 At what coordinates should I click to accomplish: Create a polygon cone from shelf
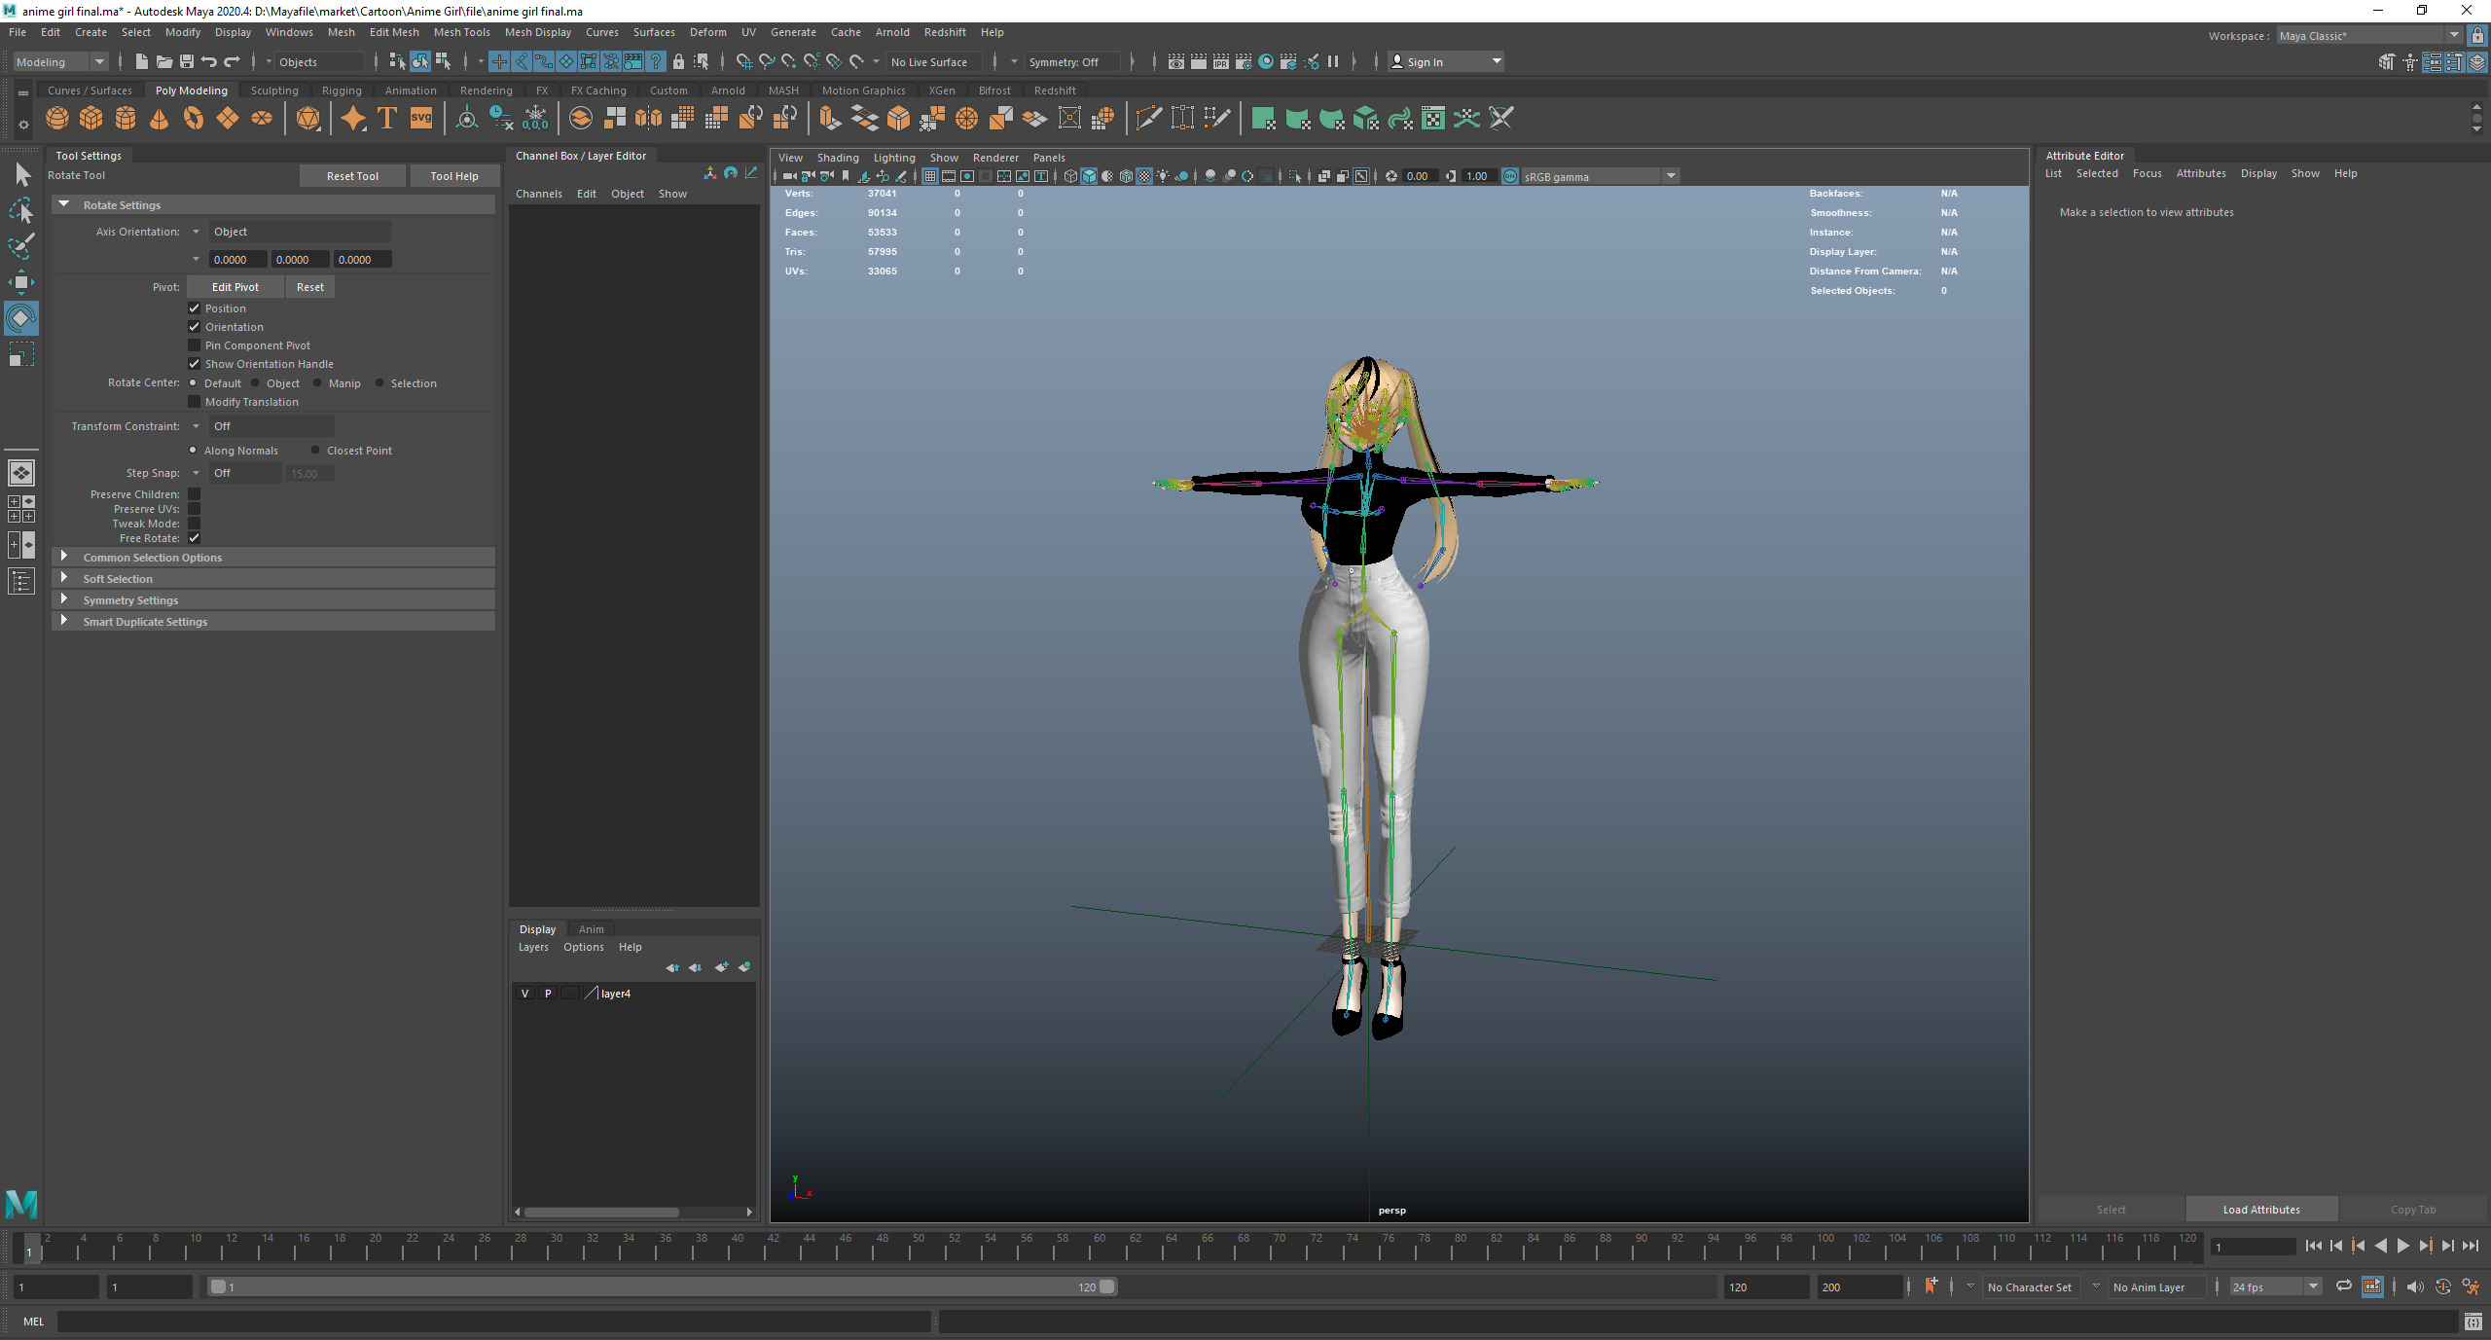pos(160,119)
